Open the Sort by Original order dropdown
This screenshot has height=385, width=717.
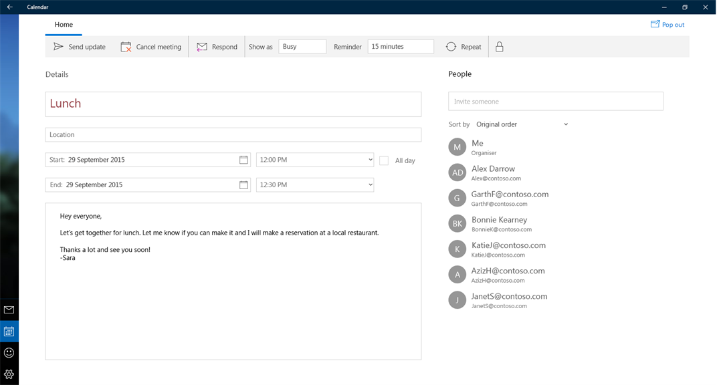(522, 124)
